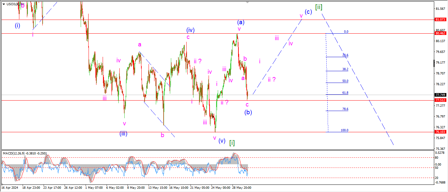Select the Fibonacci 78.6 level label

pos(345,109)
